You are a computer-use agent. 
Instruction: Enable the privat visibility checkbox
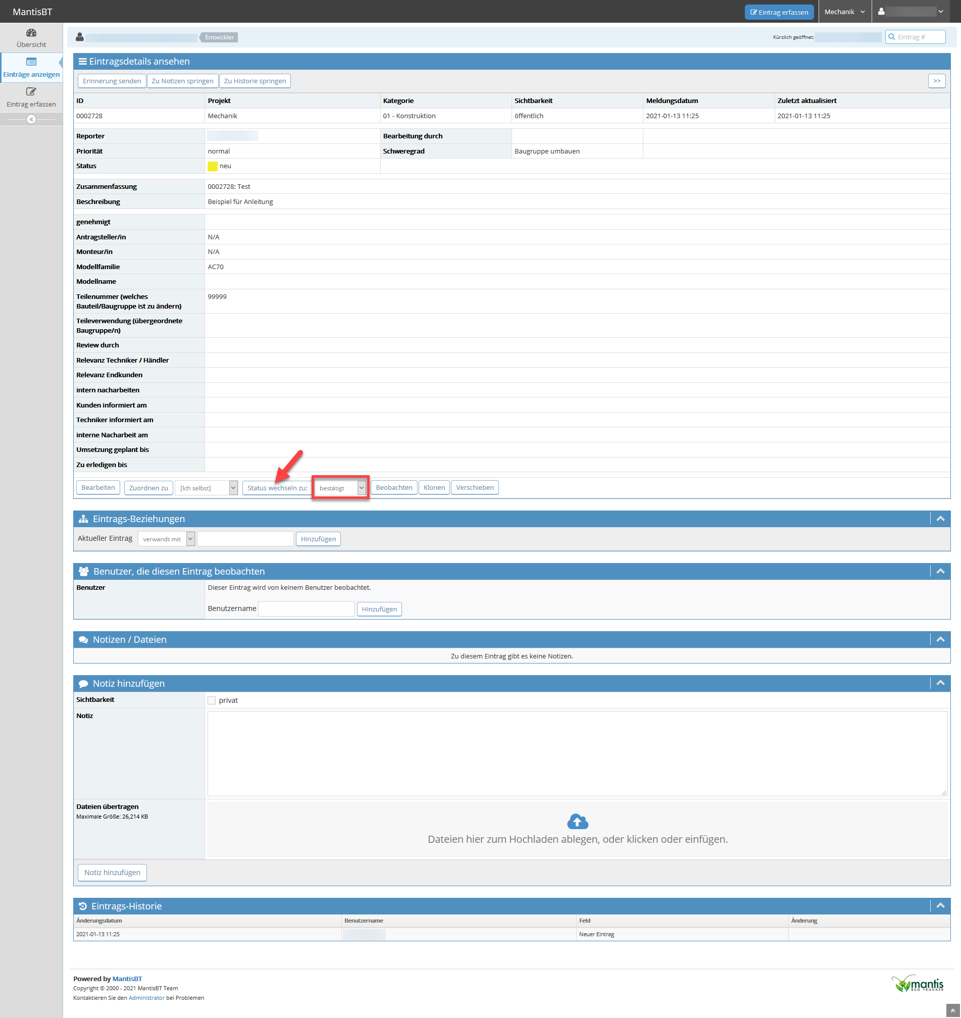tap(212, 700)
